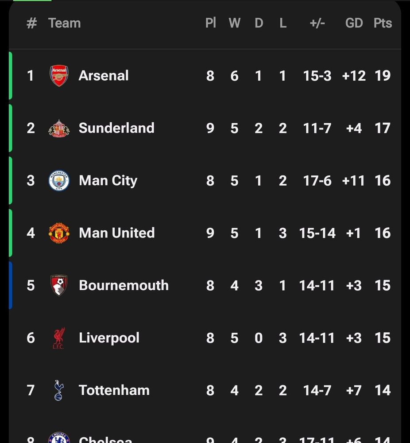Click the Team column header
Viewport: 410px width, 443px height.
coord(64,23)
